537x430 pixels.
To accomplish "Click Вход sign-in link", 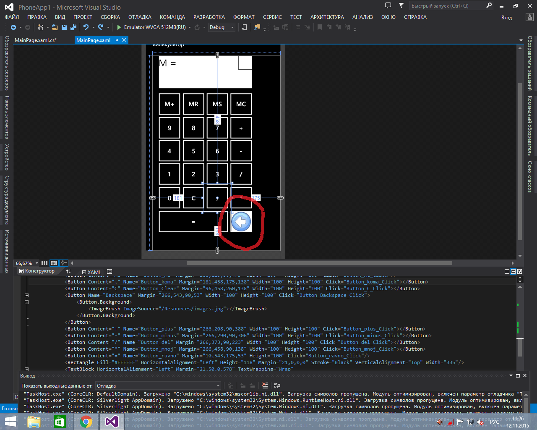I will click(x=506, y=18).
